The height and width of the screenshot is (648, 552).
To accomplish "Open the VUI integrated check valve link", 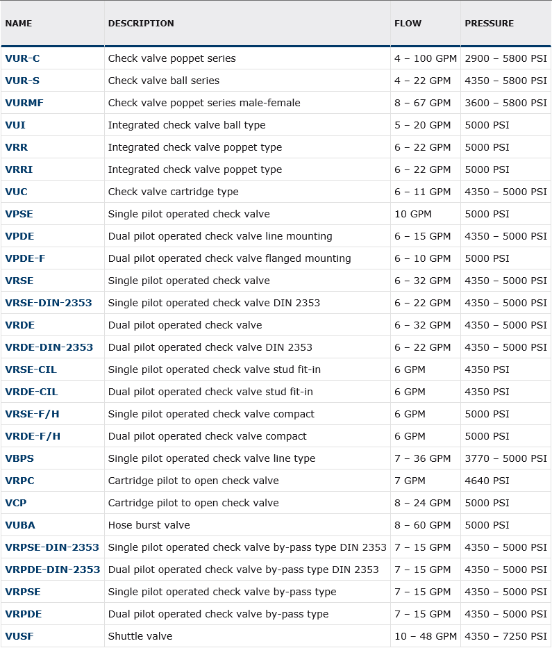I will tap(15, 125).
